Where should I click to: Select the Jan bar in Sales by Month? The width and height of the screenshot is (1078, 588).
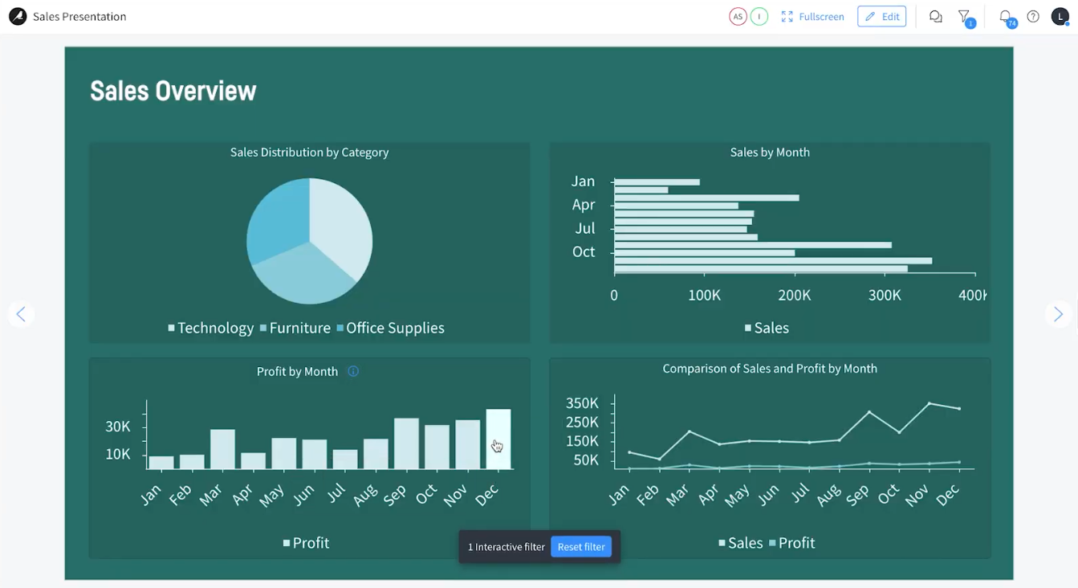tap(657, 182)
